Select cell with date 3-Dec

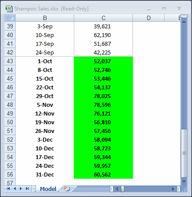pos(45,139)
